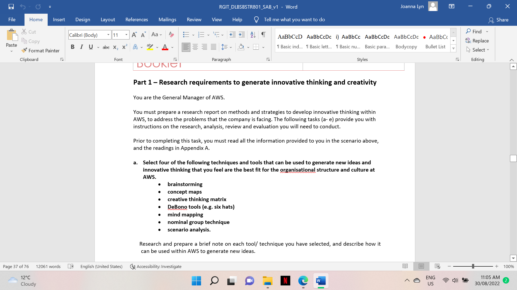The width and height of the screenshot is (517, 290).
Task: Toggle Strikethrough formatting
Action: tap(106, 47)
